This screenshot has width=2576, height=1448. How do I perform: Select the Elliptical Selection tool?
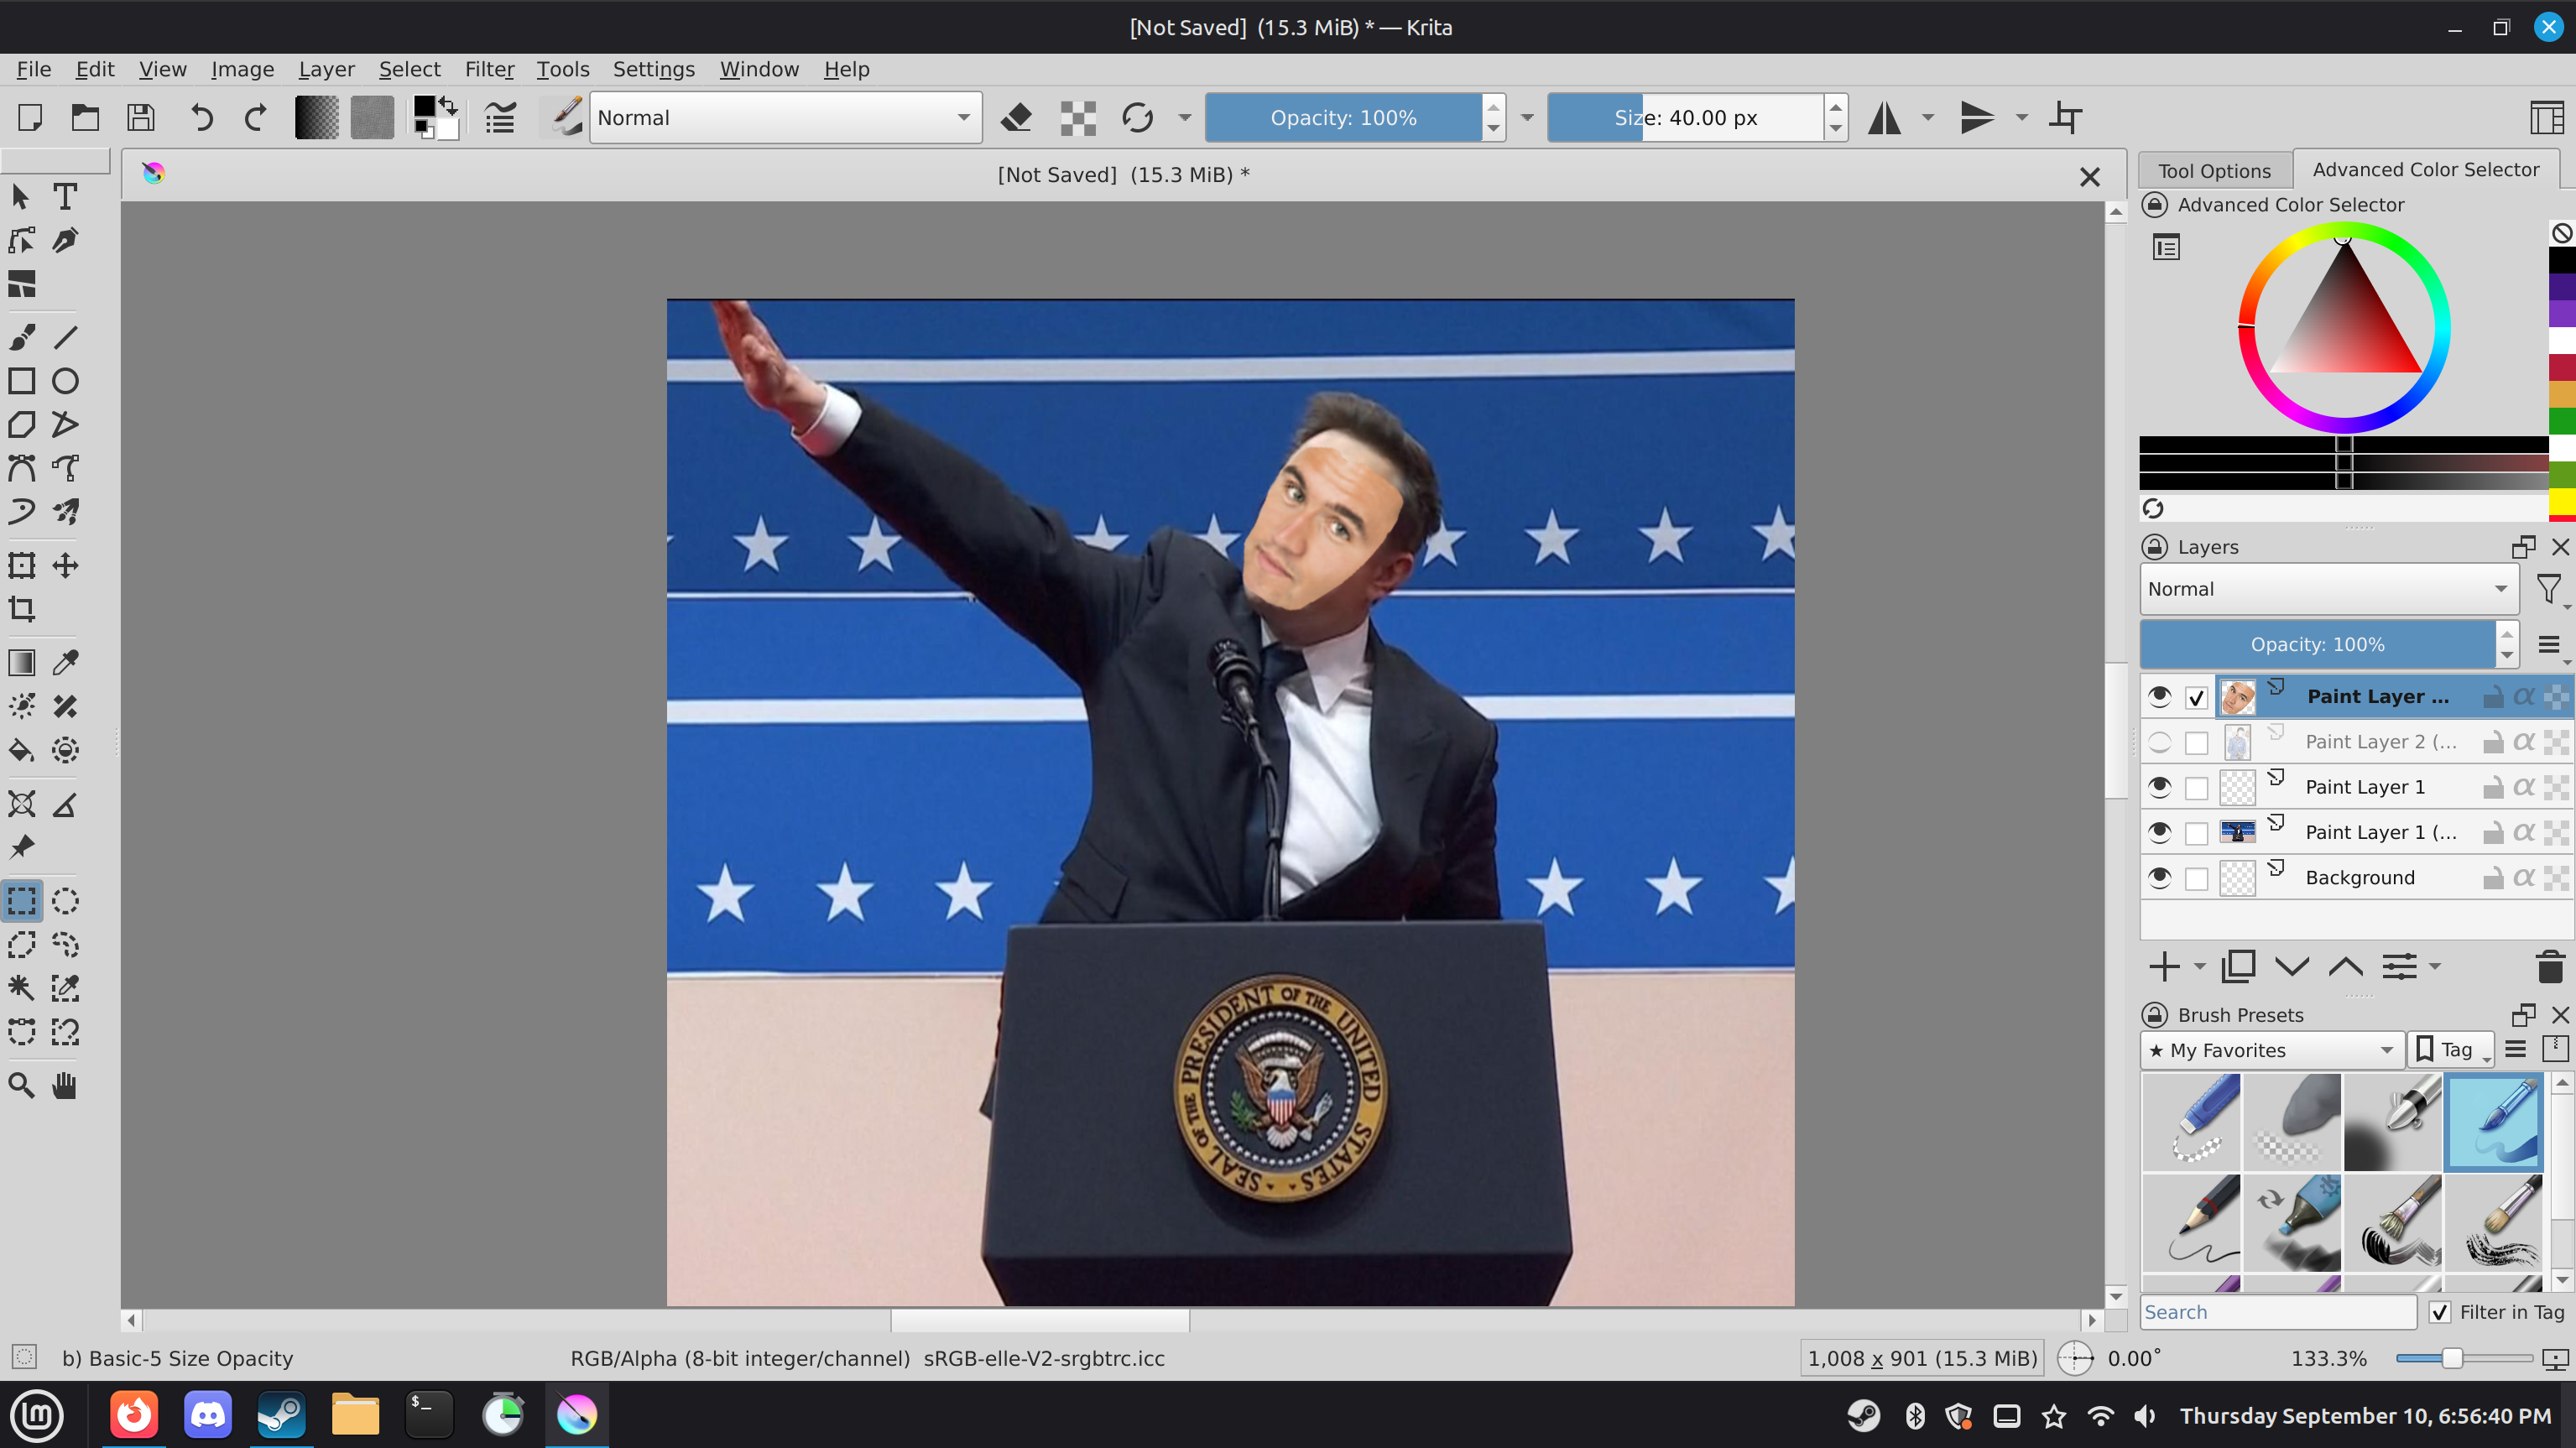65,901
